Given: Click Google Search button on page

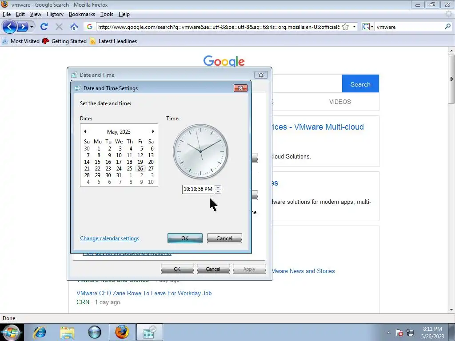Looking at the screenshot, I should pyautogui.click(x=360, y=84).
